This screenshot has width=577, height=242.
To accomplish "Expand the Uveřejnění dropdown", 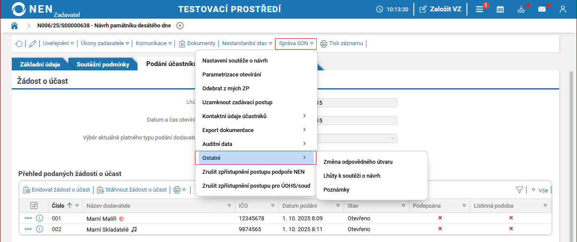I will pyautogui.click(x=58, y=43).
